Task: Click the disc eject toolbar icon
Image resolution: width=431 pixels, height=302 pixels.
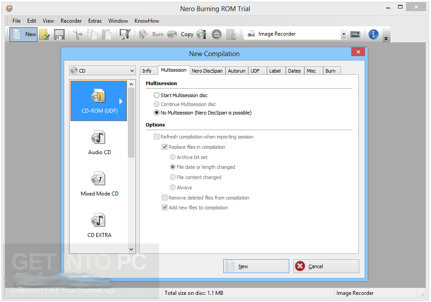Action: [217, 34]
